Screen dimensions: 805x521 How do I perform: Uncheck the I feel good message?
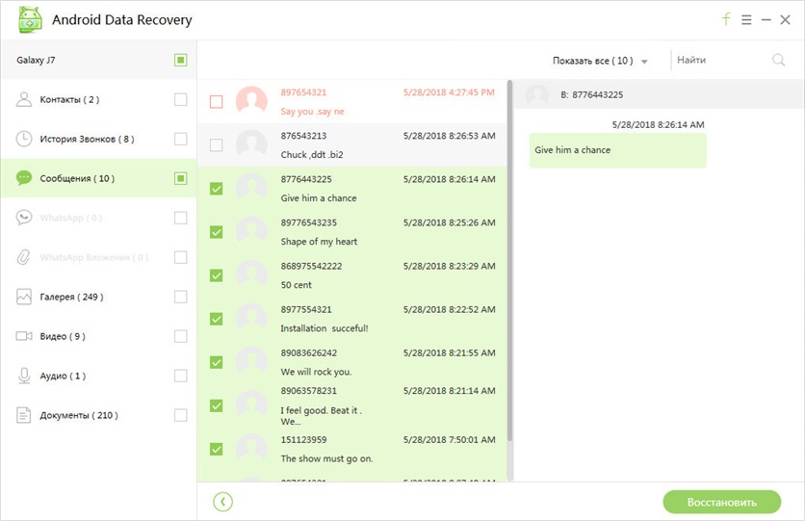point(216,405)
